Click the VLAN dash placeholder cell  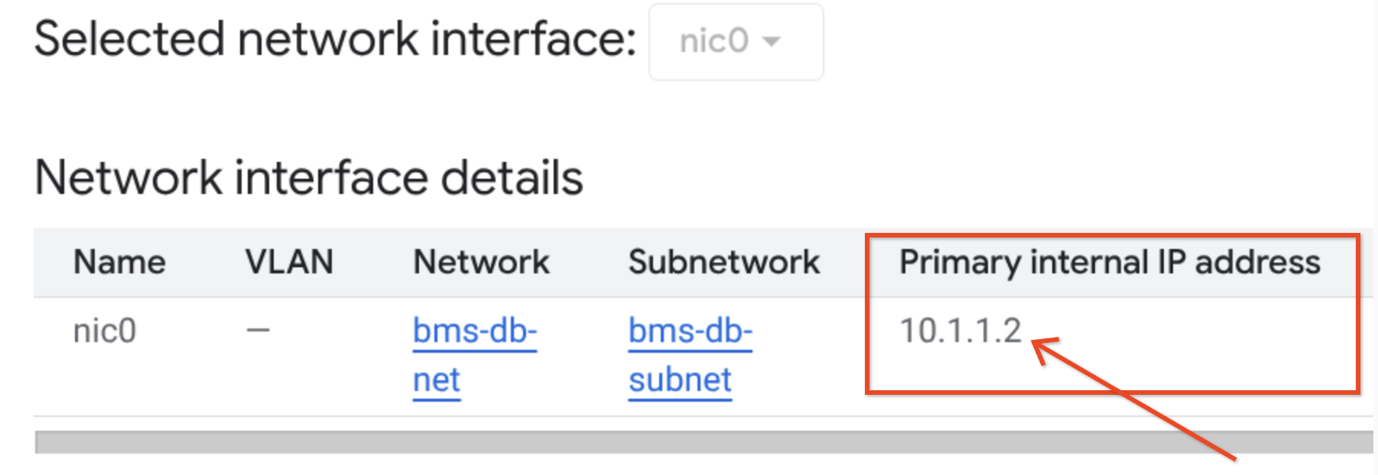[257, 330]
